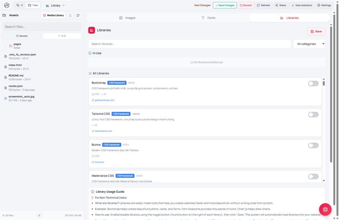The height and width of the screenshot is (220, 339).
Task: Open View statistics
Action: pos(302,5)
